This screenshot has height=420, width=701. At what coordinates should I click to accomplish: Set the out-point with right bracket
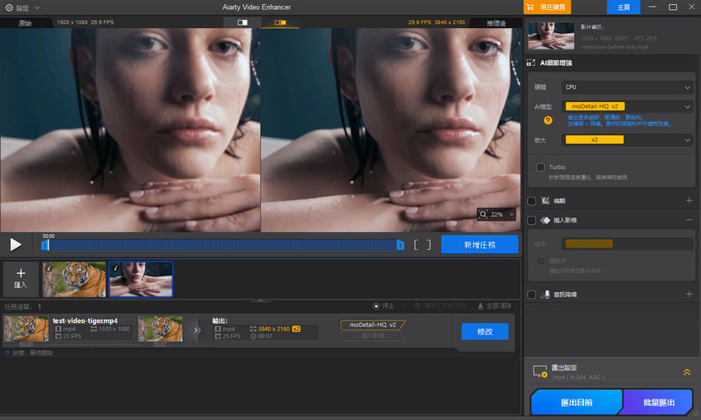click(x=428, y=245)
